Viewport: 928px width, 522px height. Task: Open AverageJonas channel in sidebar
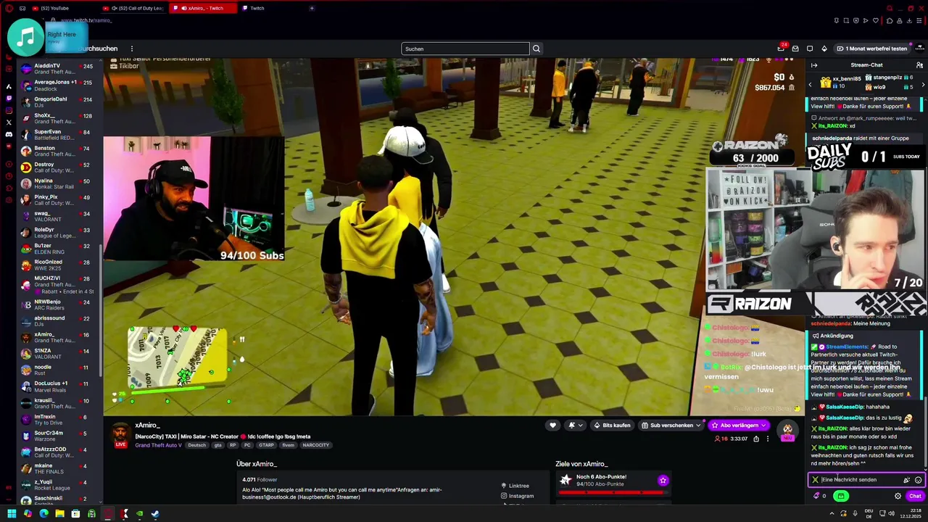pos(59,86)
